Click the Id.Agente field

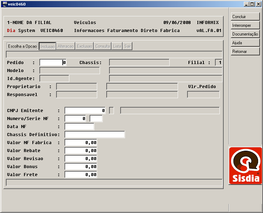54,79
